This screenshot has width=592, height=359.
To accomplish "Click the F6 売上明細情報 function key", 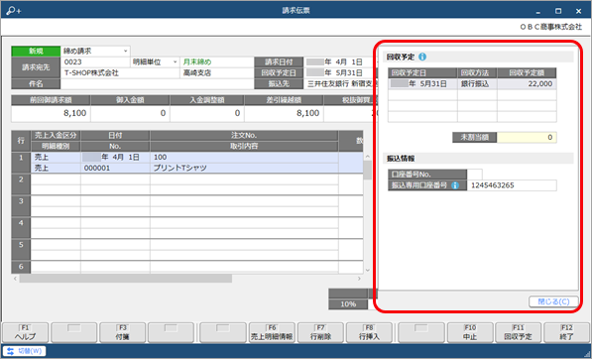I will tap(272, 332).
